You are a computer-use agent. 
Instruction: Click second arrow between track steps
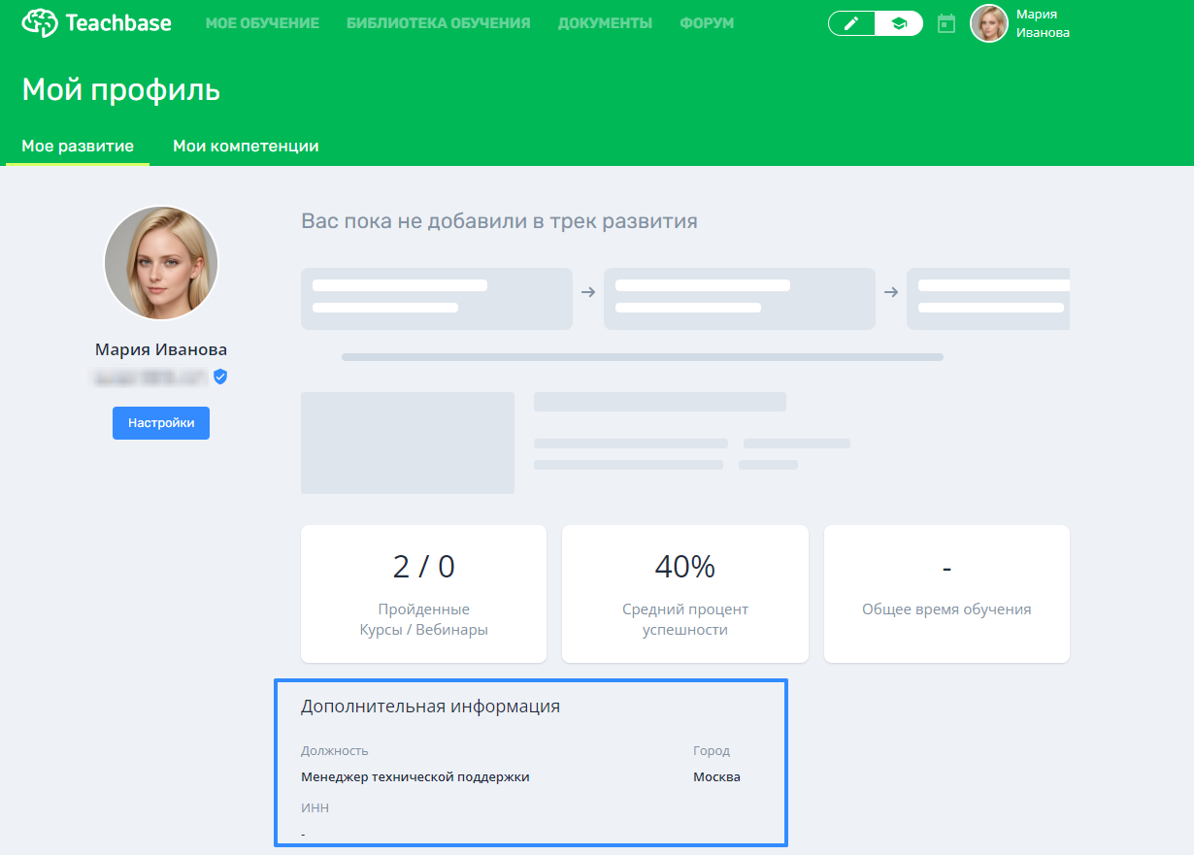point(891,292)
